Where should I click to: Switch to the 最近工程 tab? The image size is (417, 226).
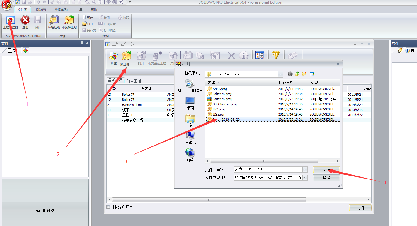115,80
